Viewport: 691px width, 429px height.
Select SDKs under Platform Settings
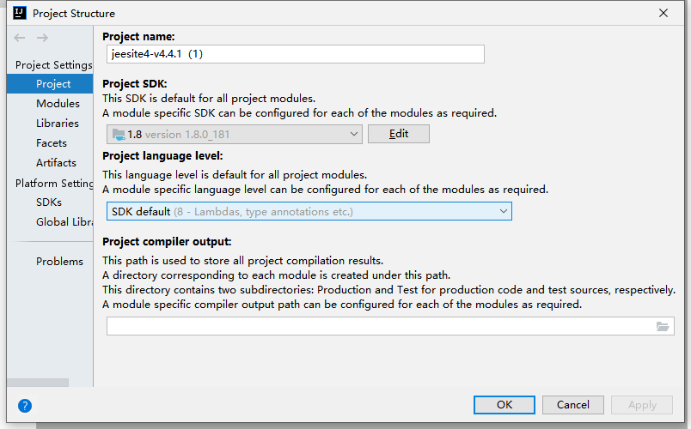tap(49, 202)
